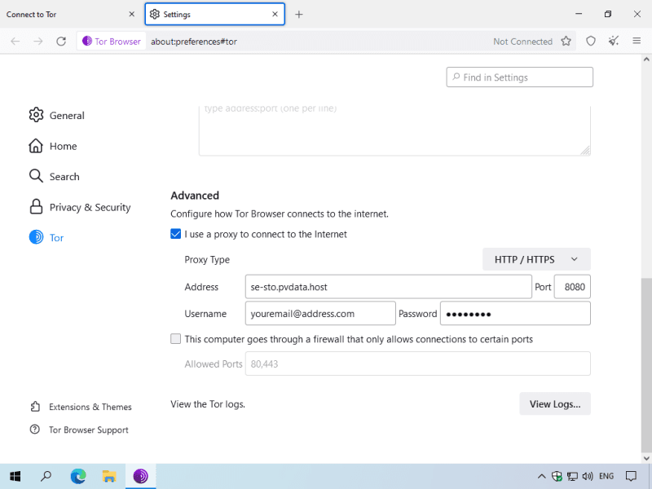Click the forward navigation arrow
Viewport: 652px width, 489px height.
[38, 42]
